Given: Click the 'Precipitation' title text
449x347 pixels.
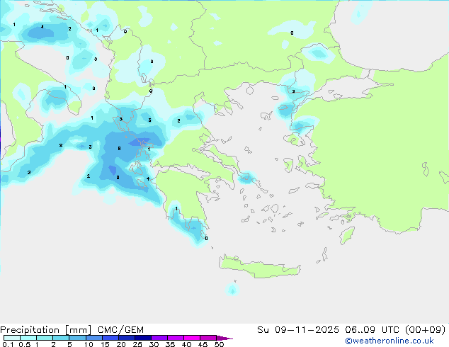Looking at the screenshot, I should point(30,330).
